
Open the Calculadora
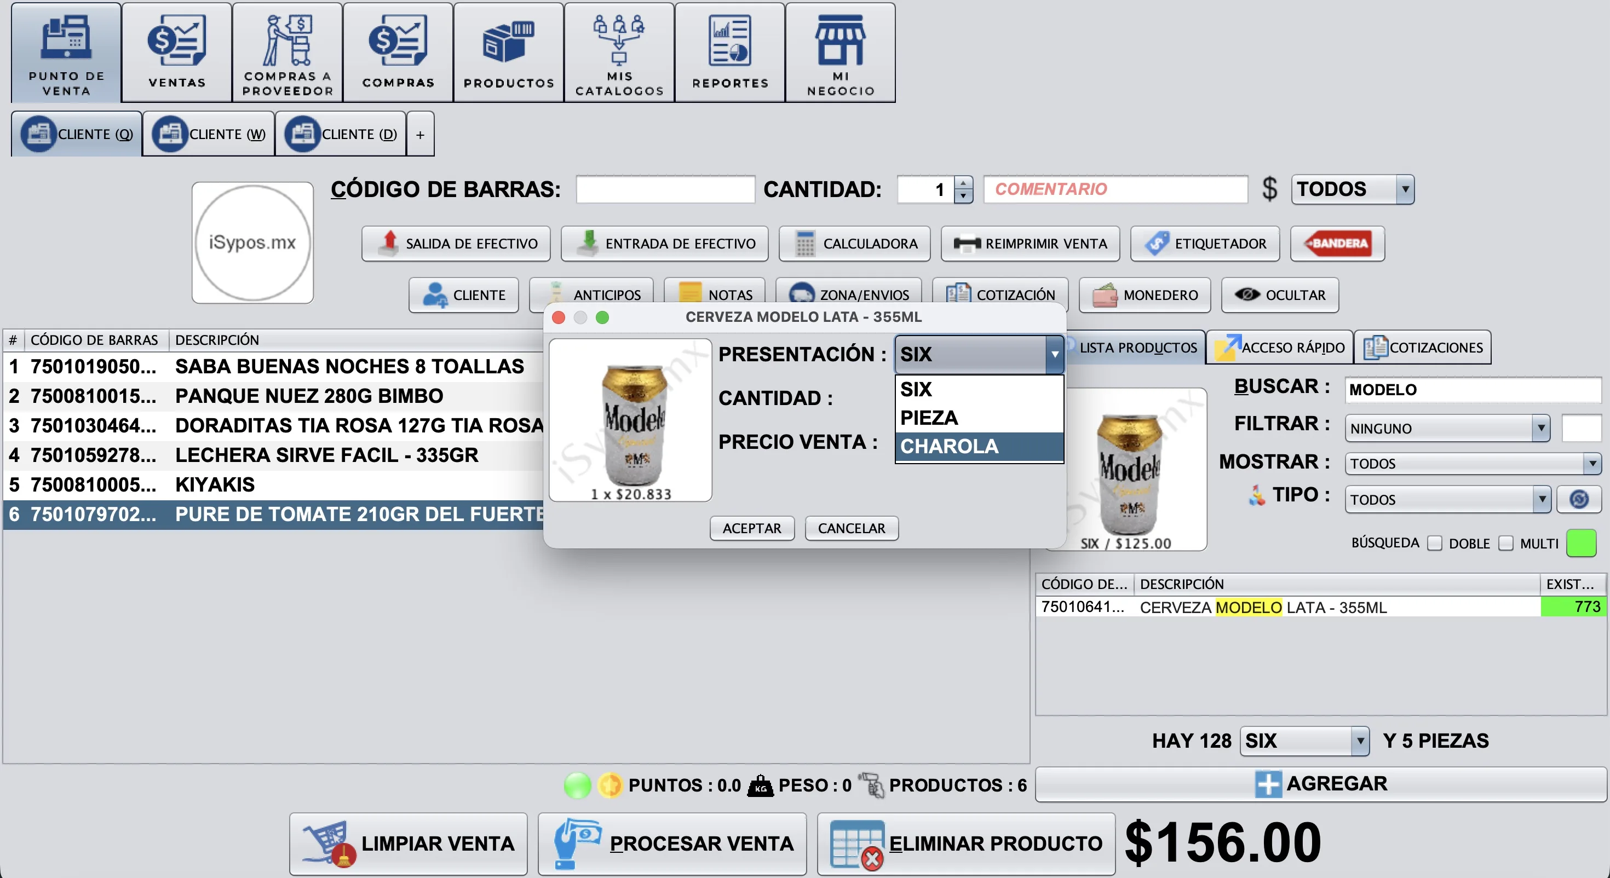tap(855, 244)
